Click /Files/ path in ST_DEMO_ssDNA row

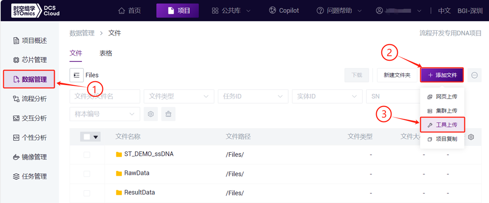pos(234,155)
